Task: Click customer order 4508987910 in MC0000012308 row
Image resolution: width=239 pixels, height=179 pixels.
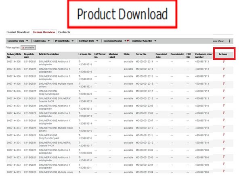Action: point(202,106)
